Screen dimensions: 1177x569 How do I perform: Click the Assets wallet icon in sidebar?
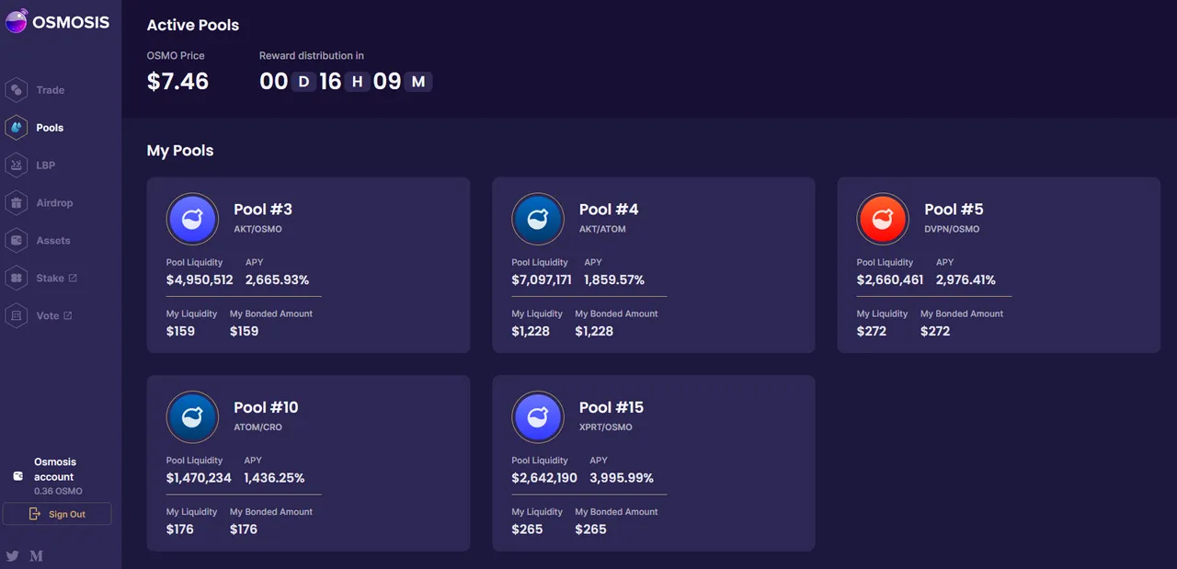17,241
